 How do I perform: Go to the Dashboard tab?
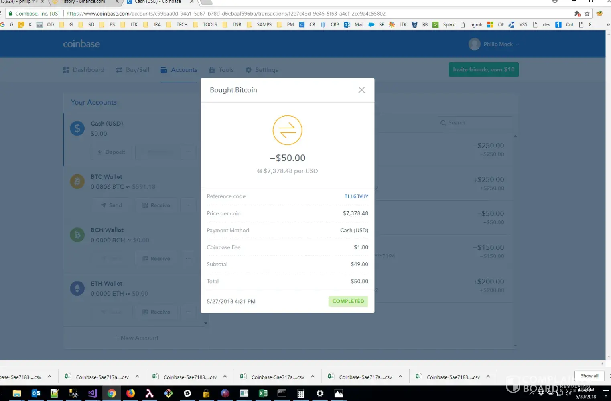(x=83, y=70)
